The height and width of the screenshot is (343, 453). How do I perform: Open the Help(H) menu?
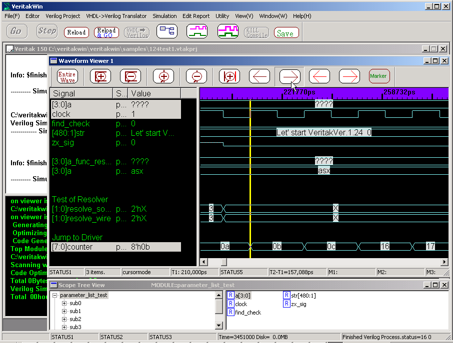click(x=302, y=16)
